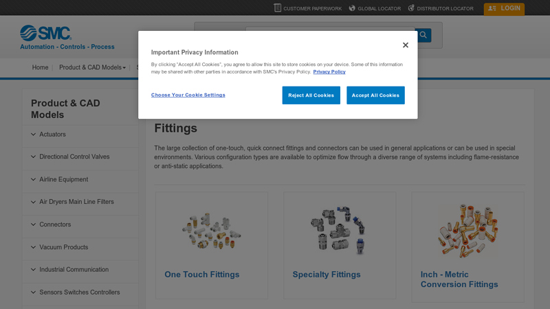Click the magnifier search icon button
The width and height of the screenshot is (550, 309).
(x=423, y=35)
